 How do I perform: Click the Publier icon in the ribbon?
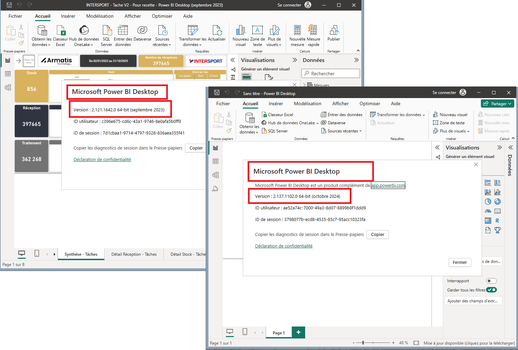334,34
